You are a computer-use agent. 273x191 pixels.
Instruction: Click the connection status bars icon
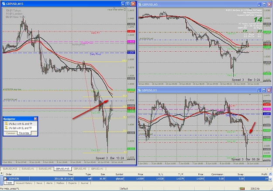tap(242, 188)
